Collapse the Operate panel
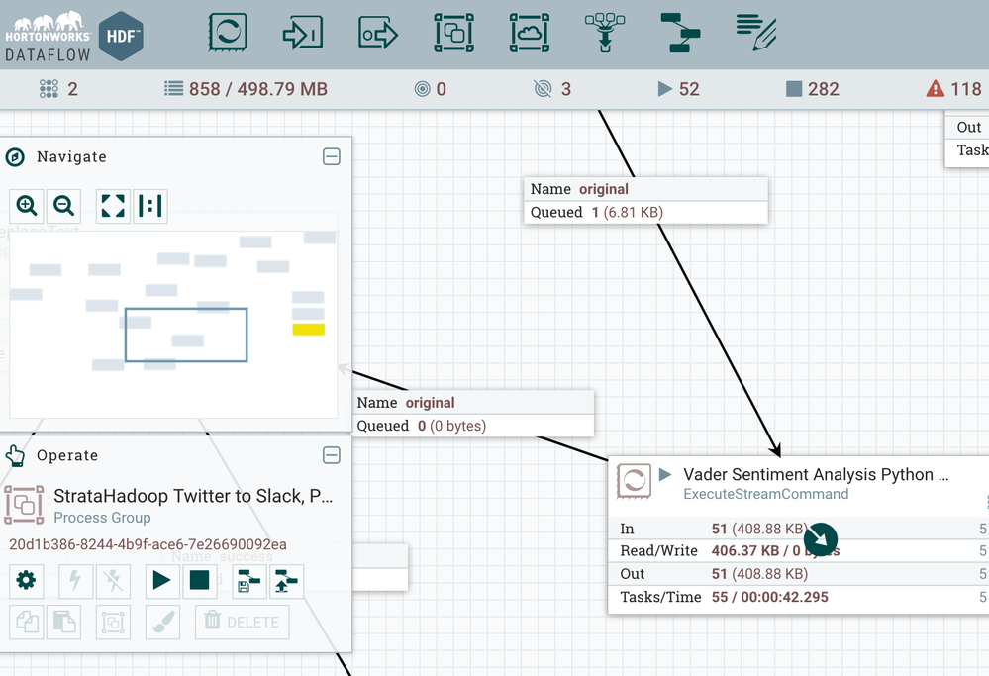989x676 pixels. coord(331,455)
